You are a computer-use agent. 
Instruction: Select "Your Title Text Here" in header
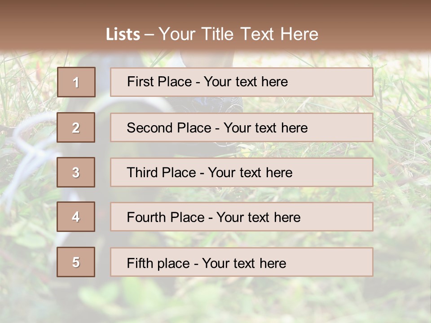pyautogui.click(x=238, y=34)
